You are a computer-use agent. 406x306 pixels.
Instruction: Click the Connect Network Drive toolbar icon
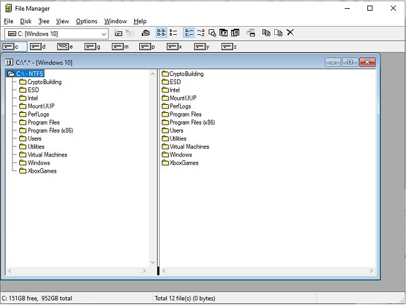119,33
